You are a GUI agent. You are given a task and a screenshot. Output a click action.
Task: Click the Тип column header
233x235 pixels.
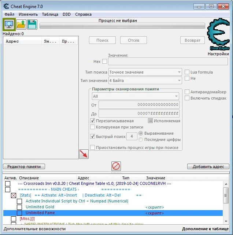point(133,178)
